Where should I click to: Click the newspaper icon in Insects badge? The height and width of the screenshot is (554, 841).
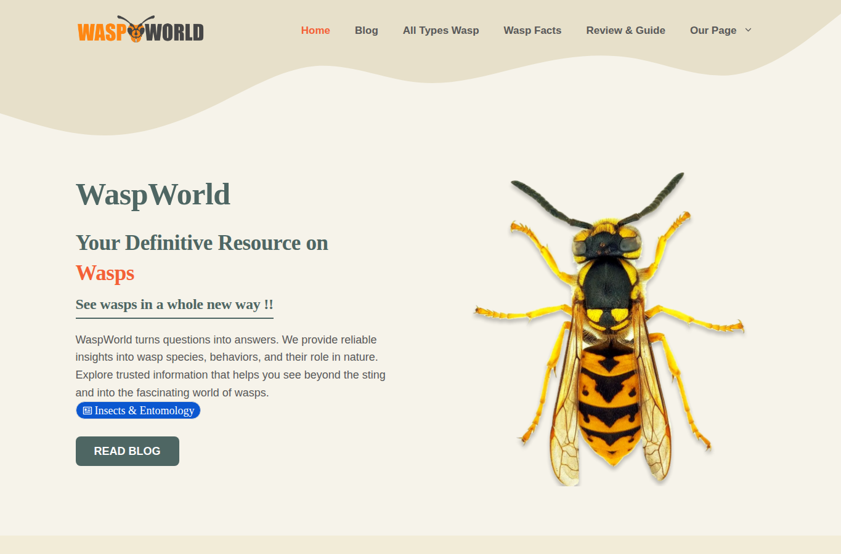point(87,411)
